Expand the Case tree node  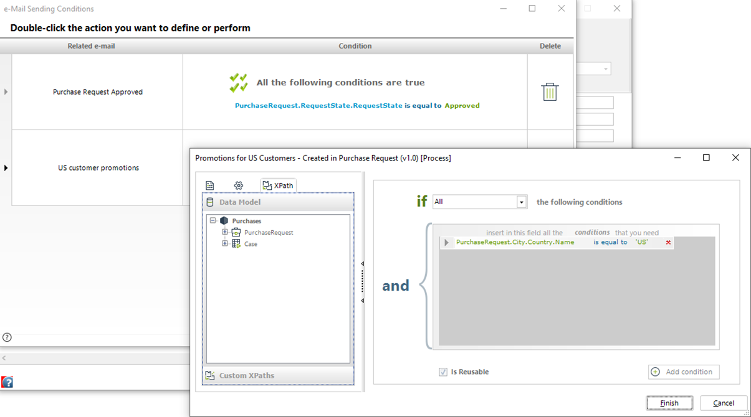pos(225,244)
